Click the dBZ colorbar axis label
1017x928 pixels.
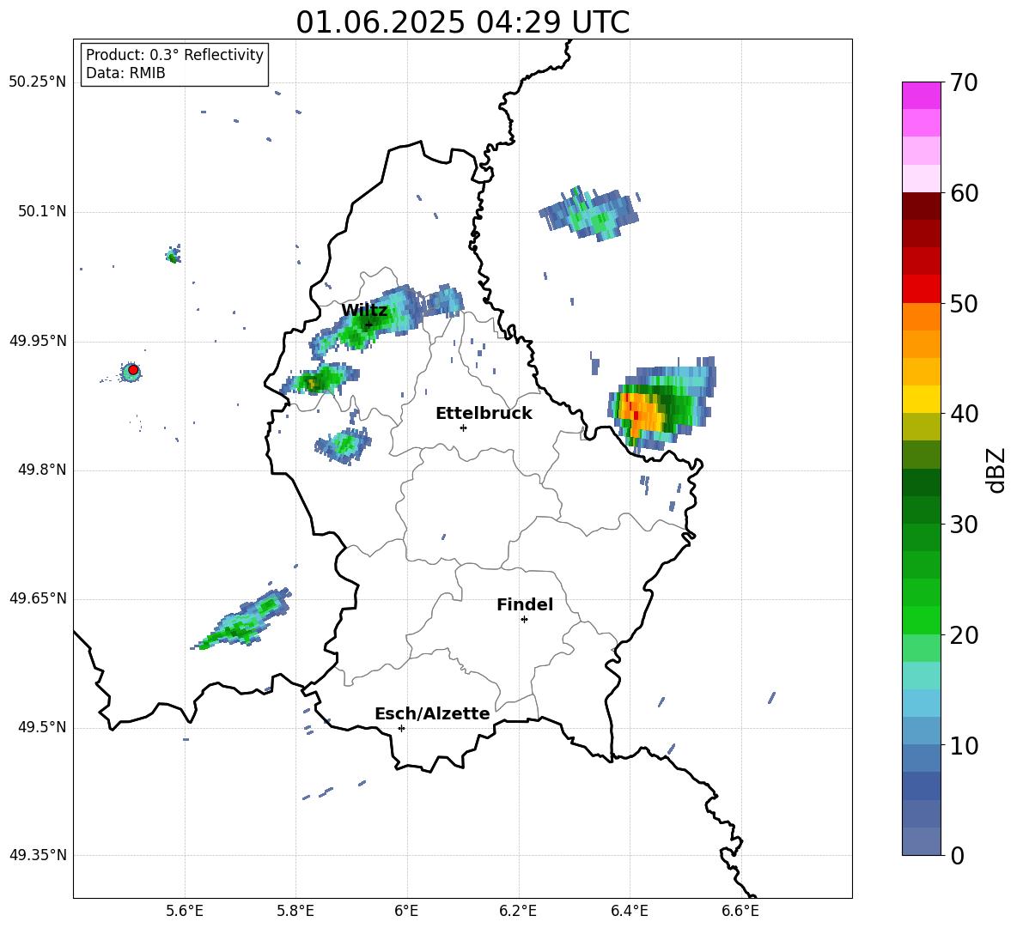pos(997,470)
